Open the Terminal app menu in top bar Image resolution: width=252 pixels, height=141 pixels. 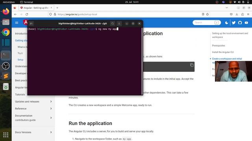26,2
